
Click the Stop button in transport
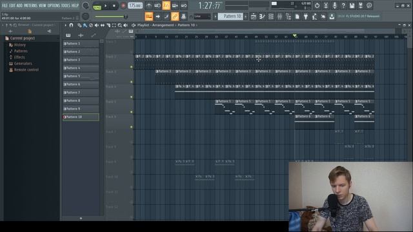click(114, 6)
